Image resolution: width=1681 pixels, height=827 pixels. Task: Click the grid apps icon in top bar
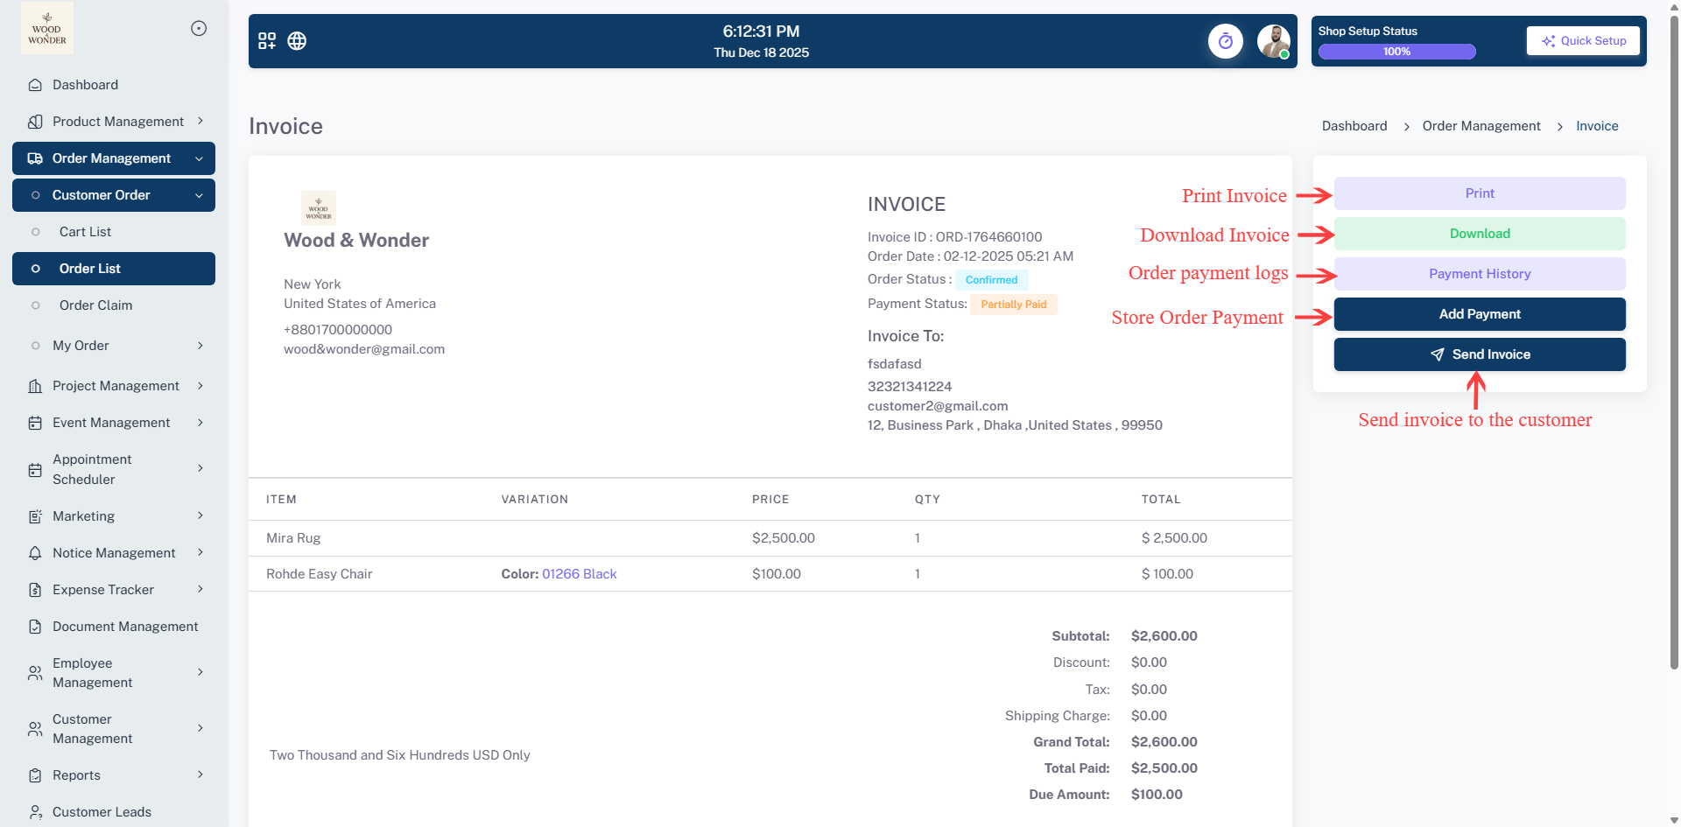click(x=267, y=41)
